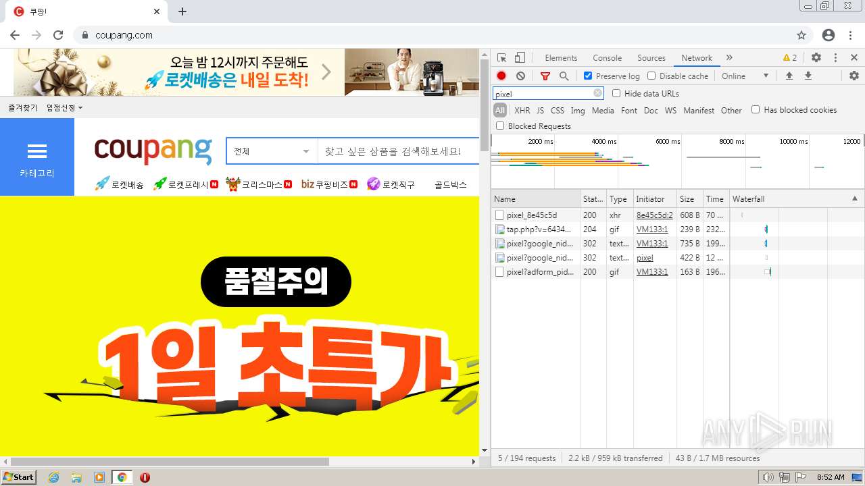
Task: Enable Blocked Requests checkbox
Action: [x=500, y=126]
